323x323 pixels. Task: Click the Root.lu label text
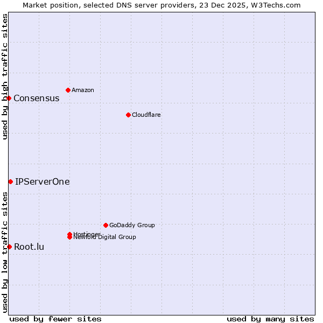pos(29,247)
